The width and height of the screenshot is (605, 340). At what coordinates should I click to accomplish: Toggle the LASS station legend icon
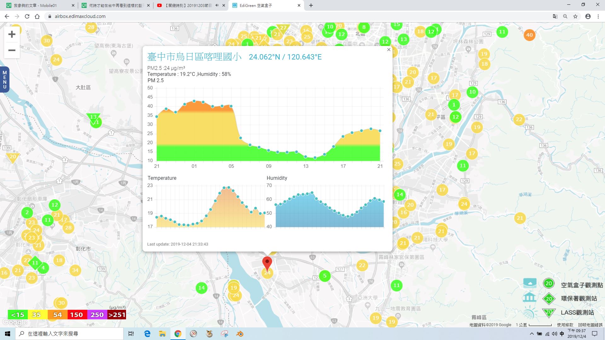[549, 313]
